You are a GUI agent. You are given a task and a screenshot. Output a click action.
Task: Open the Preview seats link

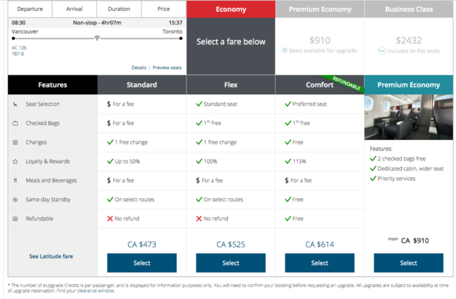point(167,68)
